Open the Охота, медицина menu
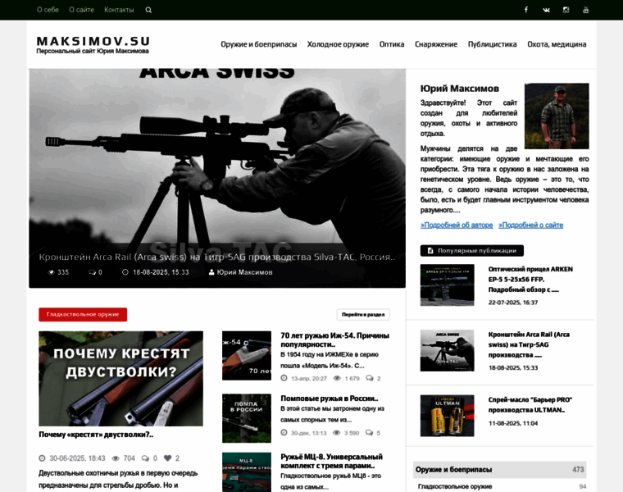Viewport: 623px width, 492px height. pyautogui.click(x=557, y=44)
